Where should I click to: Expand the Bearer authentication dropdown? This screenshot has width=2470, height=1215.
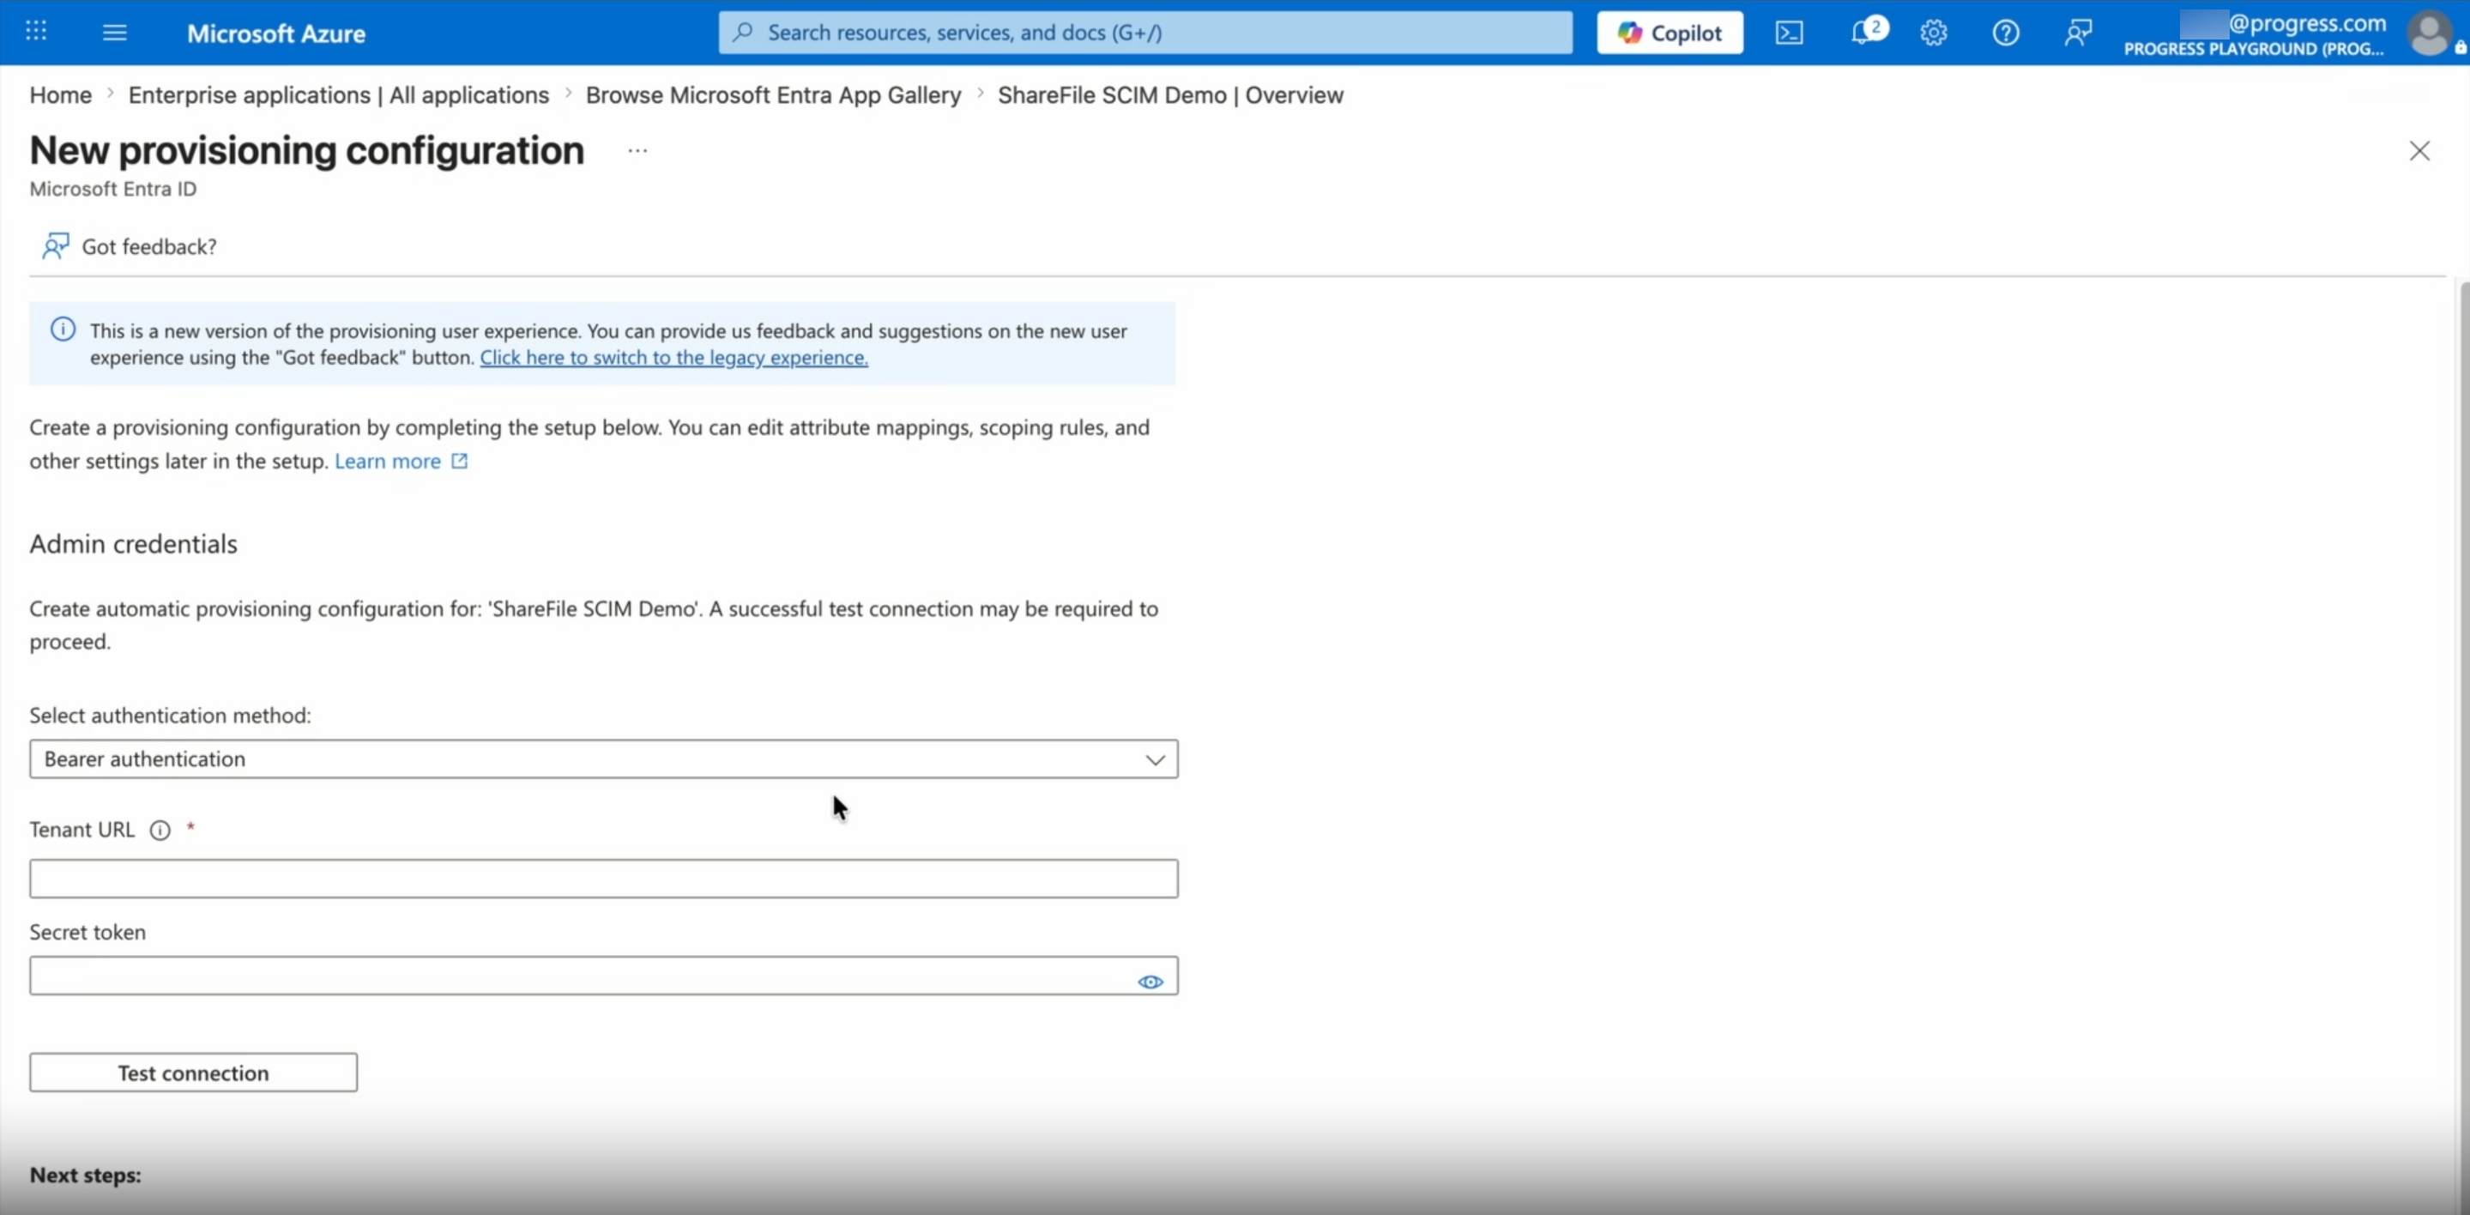603,759
